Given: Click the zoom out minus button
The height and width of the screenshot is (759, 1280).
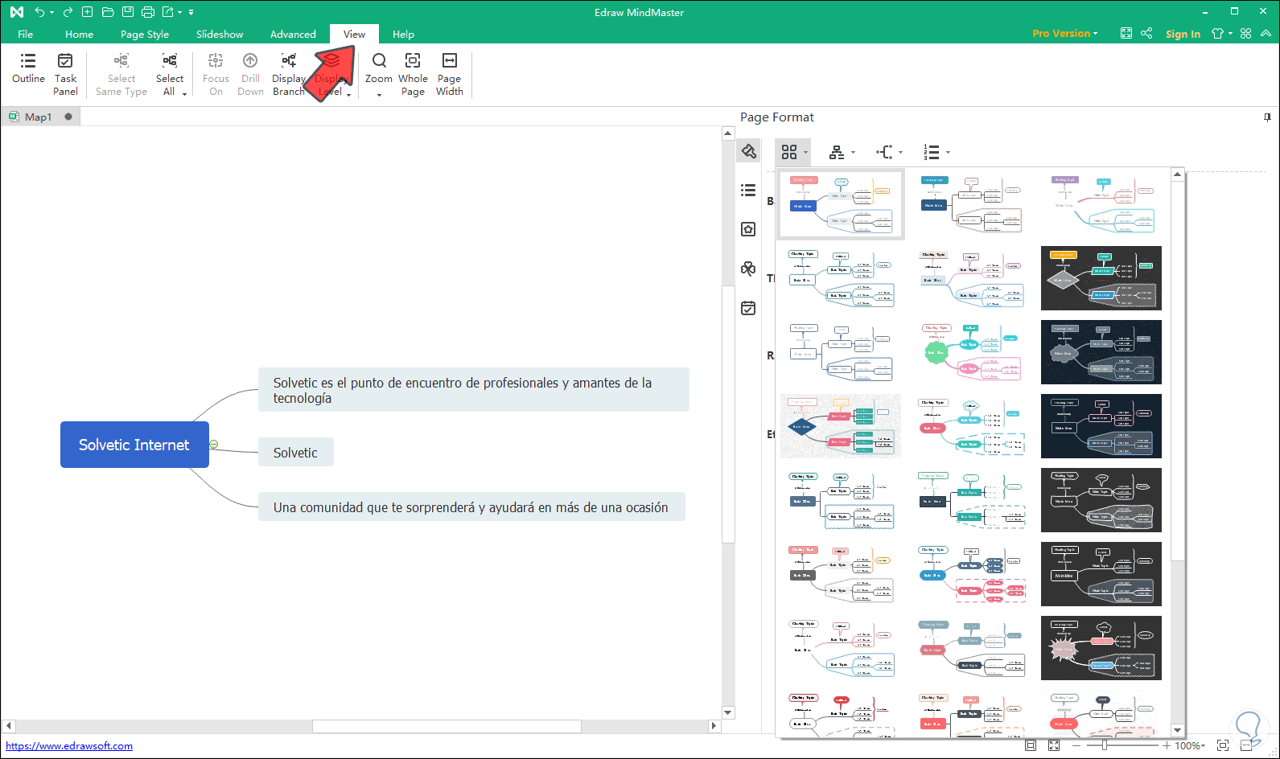Looking at the screenshot, I should tap(1076, 746).
